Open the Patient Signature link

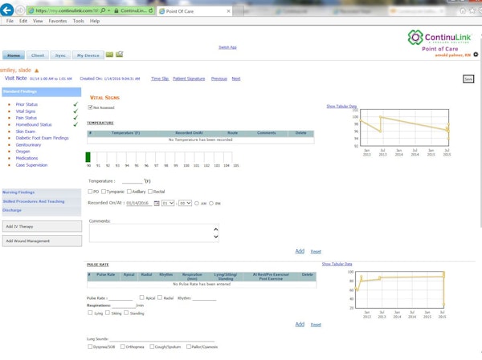click(x=189, y=79)
